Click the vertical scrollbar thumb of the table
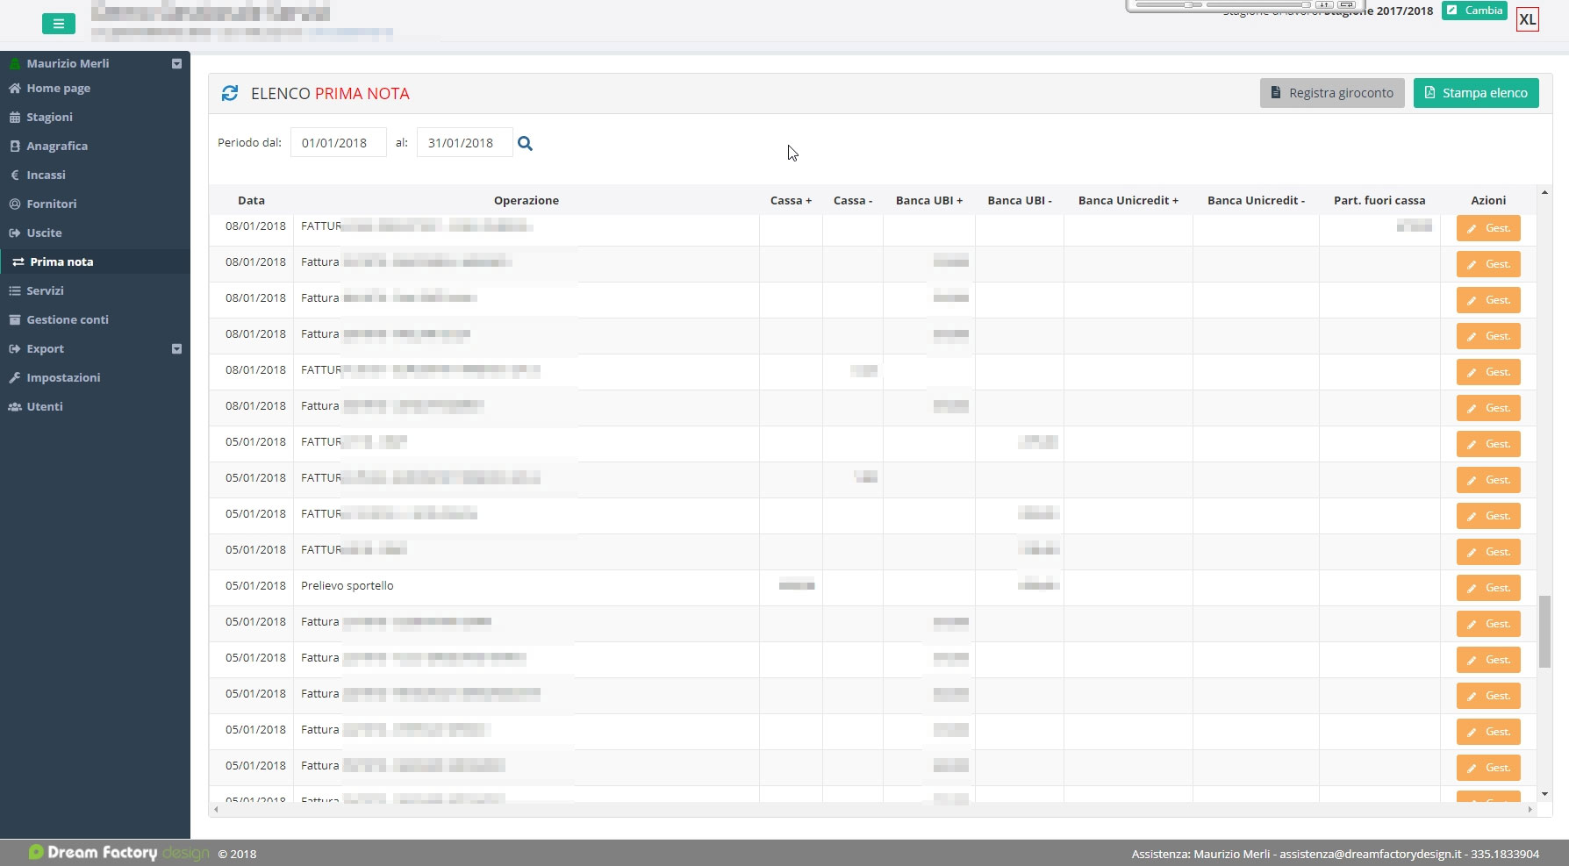Screen dimensions: 1569x866 click(1544, 632)
